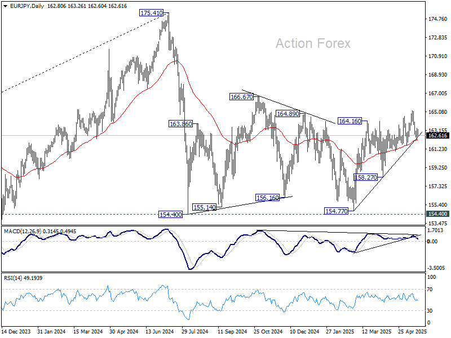451x338 pixels.
Task: Select the 164.890 price label
Action: click(x=288, y=114)
